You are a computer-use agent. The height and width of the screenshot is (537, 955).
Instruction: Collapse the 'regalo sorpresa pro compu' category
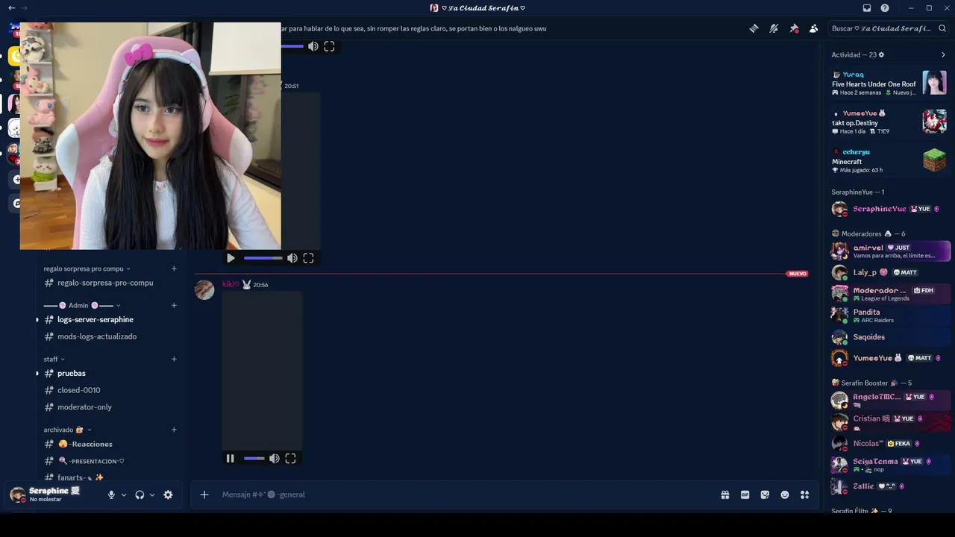point(87,268)
